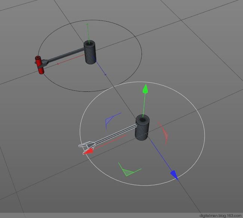Select the white-outlined arm of lower model

[x=116, y=134]
